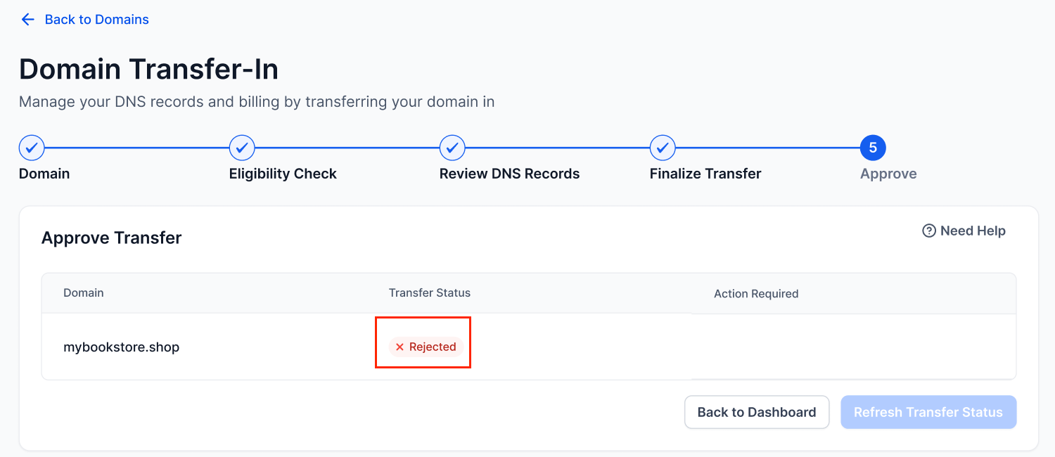
Task: Click the Manage your DNS records subtitle text
Action: (257, 102)
